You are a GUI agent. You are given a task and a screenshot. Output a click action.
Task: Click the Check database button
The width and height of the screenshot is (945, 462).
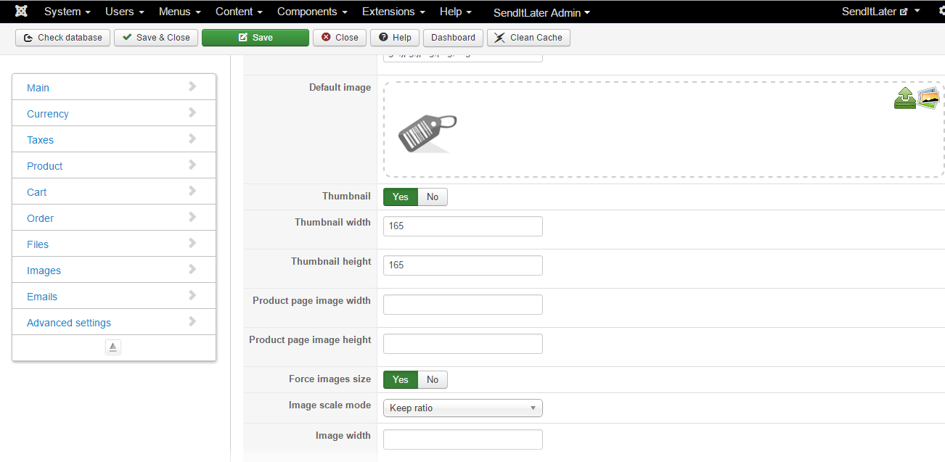pos(63,38)
